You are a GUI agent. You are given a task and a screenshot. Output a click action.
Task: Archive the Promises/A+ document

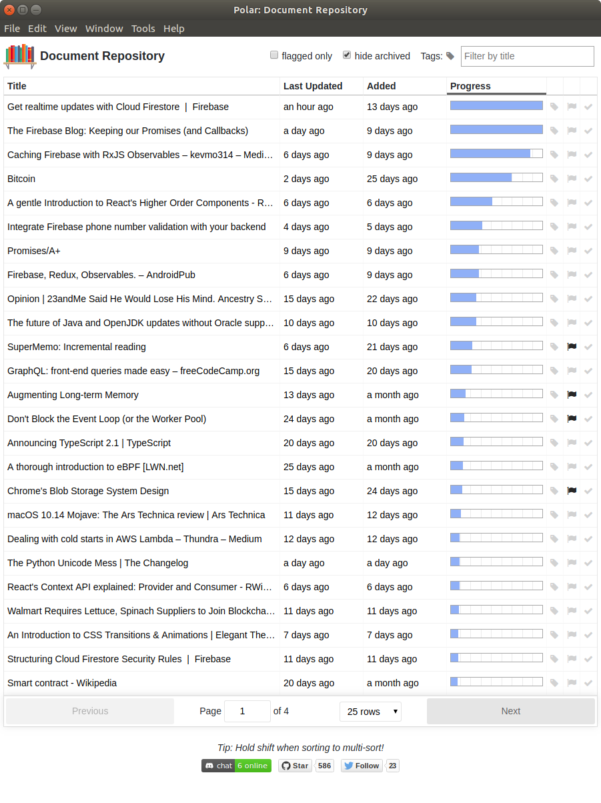pos(588,251)
